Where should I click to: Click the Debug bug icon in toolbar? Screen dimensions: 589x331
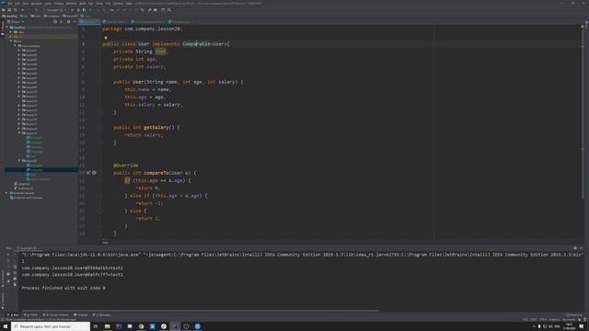pos(78,10)
